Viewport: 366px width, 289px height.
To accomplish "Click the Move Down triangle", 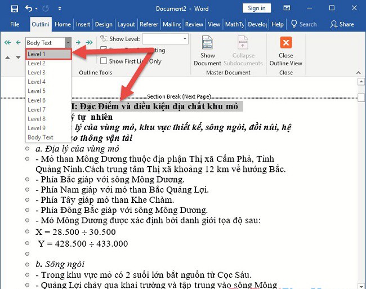I will tap(18, 57).
